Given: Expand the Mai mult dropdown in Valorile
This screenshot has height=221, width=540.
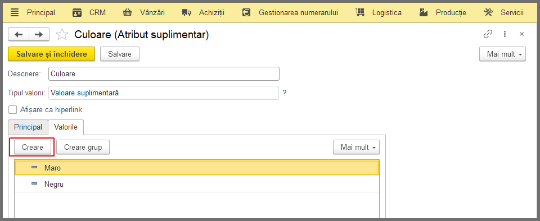Looking at the screenshot, I should click(357, 147).
